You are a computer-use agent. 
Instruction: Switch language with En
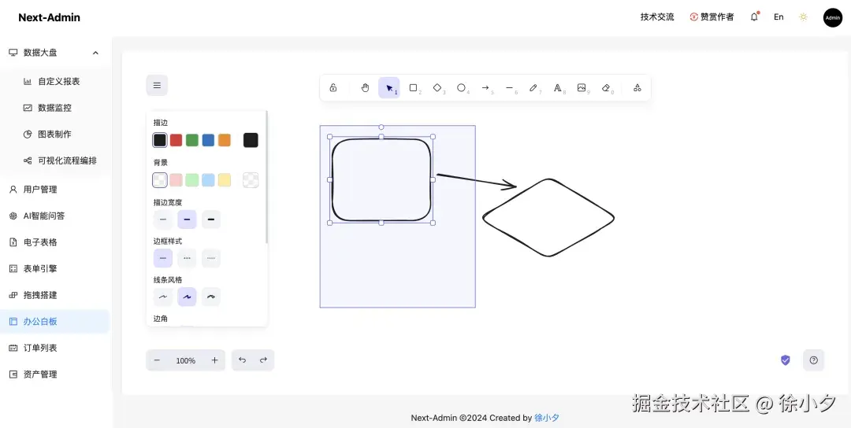click(779, 17)
